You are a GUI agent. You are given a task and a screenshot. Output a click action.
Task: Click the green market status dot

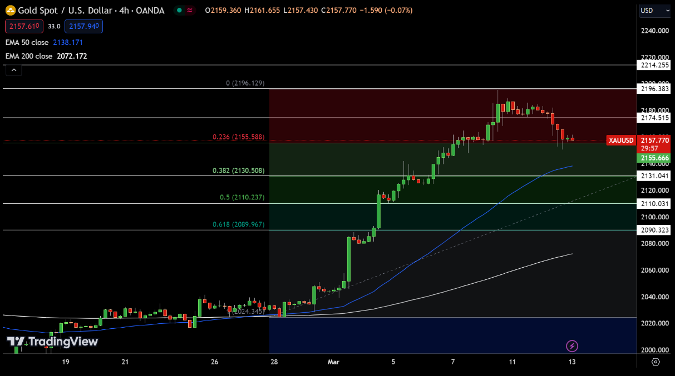click(179, 11)
